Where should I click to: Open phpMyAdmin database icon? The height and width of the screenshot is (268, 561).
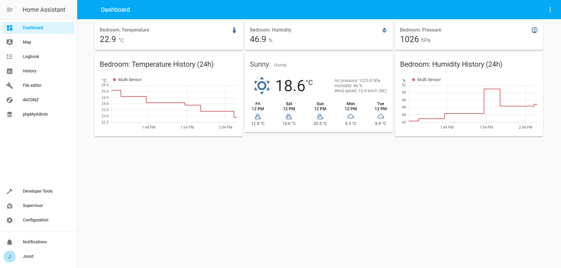pyautogui.click(x=10, y=114)
